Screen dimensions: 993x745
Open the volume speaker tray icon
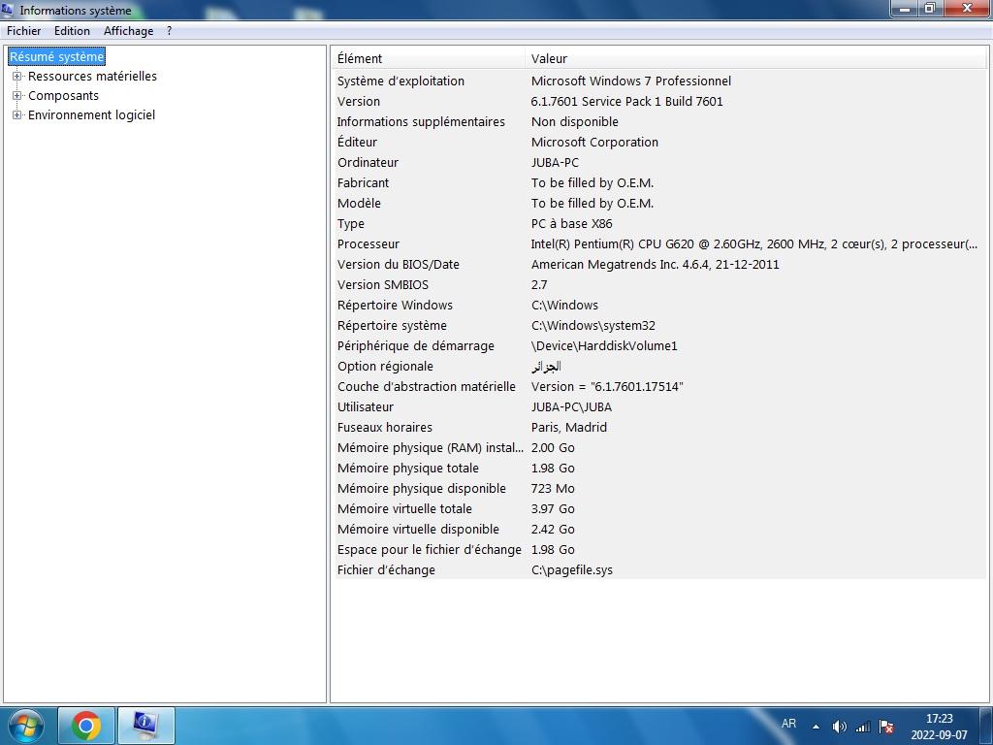[839, 727]
